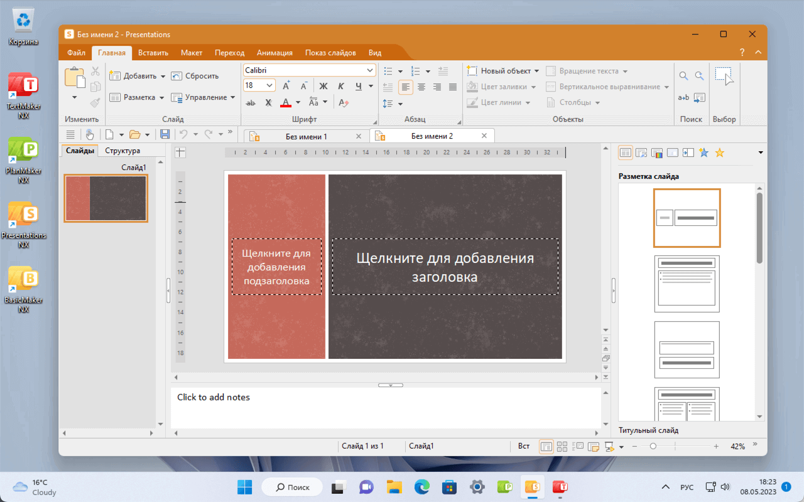Click the zoom slider handle in status bar

pyautogui.click(x=653, y=446)
